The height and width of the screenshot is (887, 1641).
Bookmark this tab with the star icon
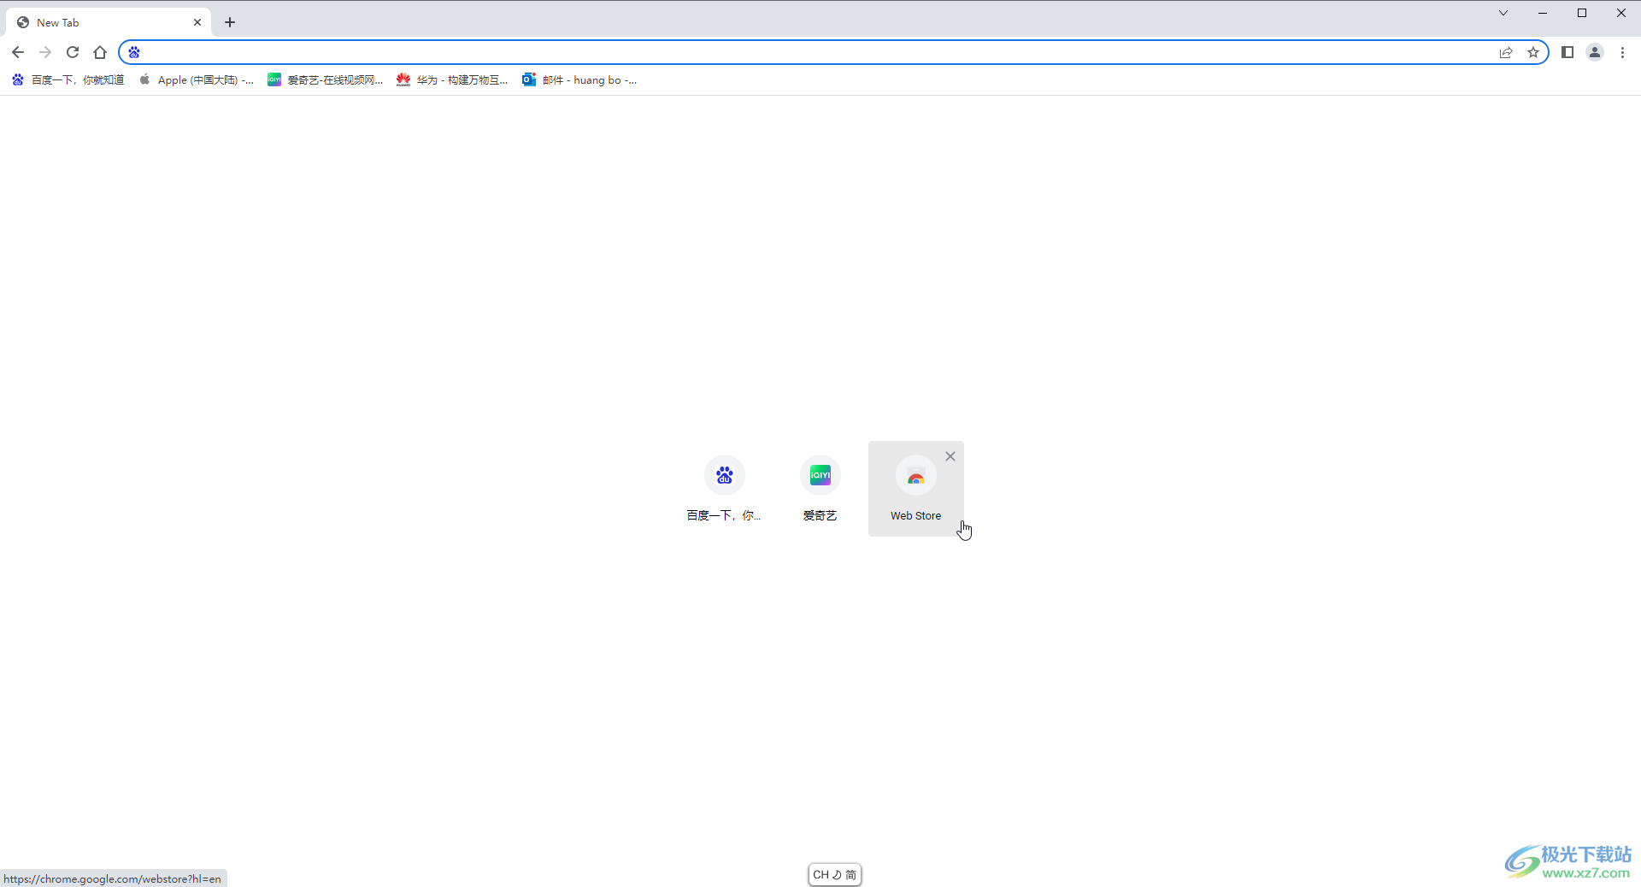(x=1533, y=52)
